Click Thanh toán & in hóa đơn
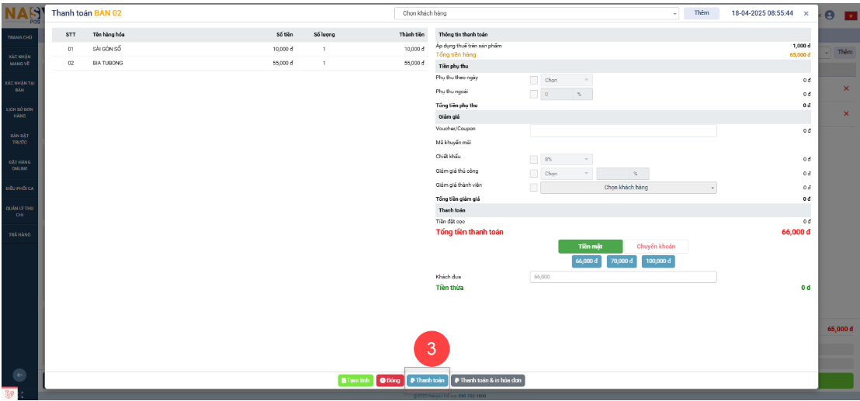The image size is (860, 401). pos(487,381)
